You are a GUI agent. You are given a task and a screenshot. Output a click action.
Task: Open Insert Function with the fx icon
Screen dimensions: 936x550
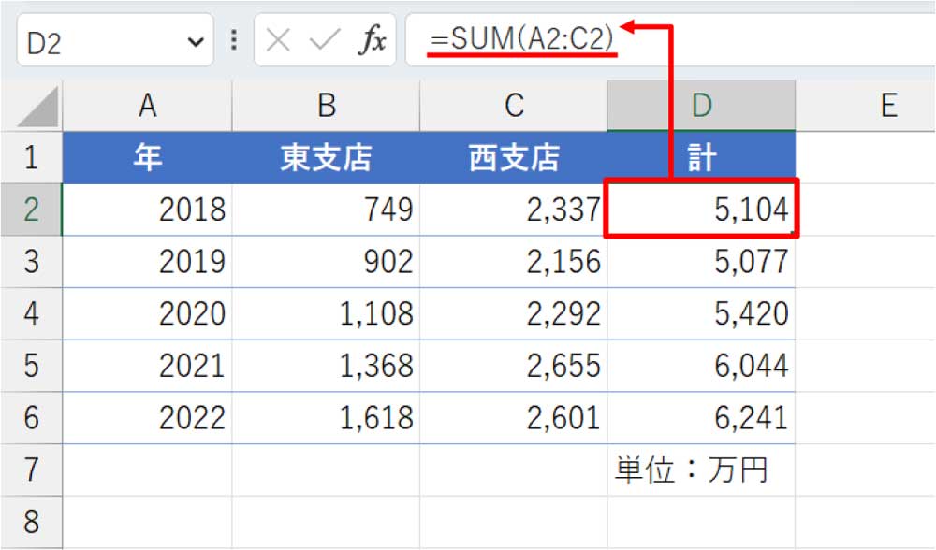(x=372, y=41)
